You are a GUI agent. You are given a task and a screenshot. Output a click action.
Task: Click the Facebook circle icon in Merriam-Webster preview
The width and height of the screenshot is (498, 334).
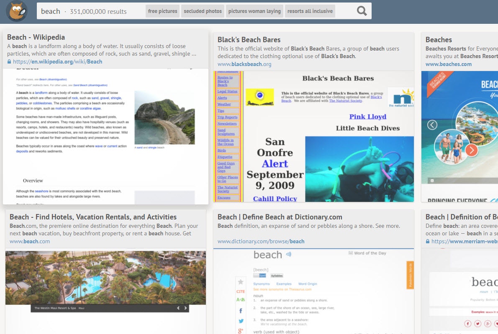pos(467,324)
